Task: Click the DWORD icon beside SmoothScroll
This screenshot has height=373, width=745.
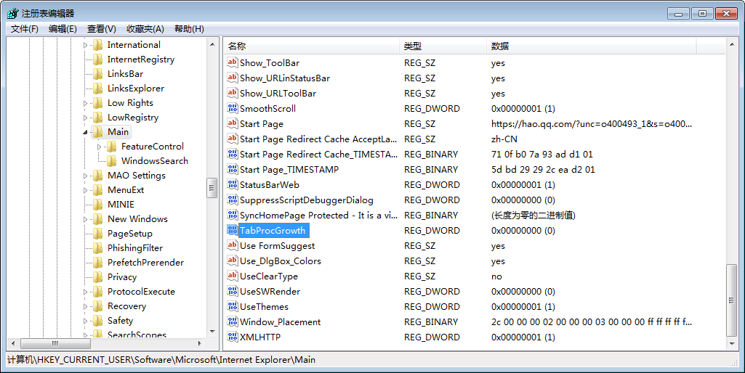Action: point(233,108)
